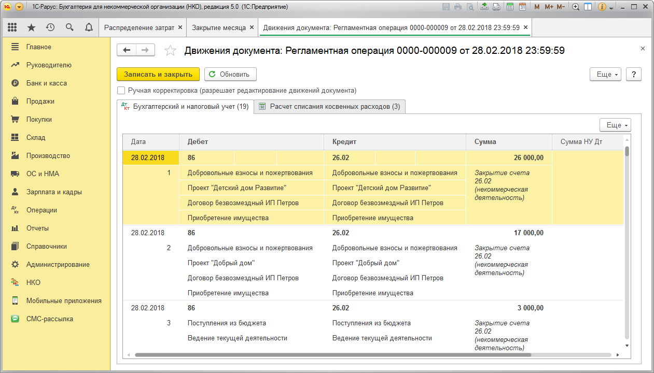This screenshot has height=373, width=654.
Task: Click the horizontal scrollbar under the table
Action: 332,355
